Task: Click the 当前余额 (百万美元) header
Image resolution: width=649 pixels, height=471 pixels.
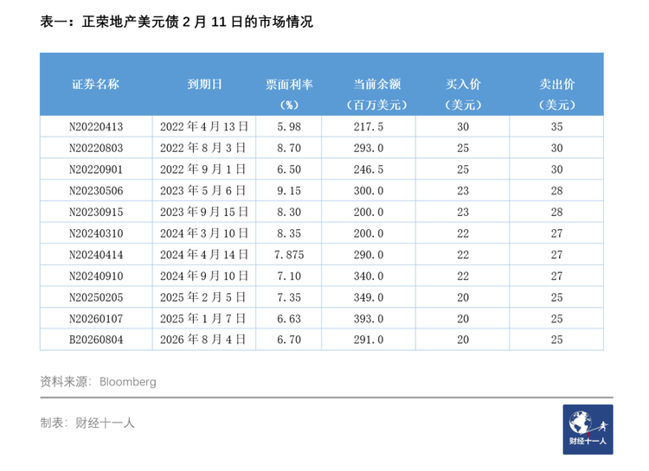Action: pyautogui.click(x=376, y=94)
